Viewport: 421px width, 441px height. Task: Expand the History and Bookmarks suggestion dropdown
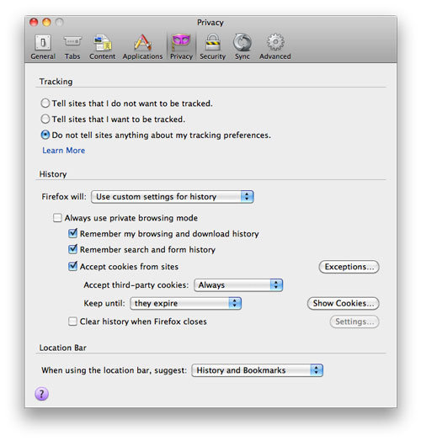[257, 370]
